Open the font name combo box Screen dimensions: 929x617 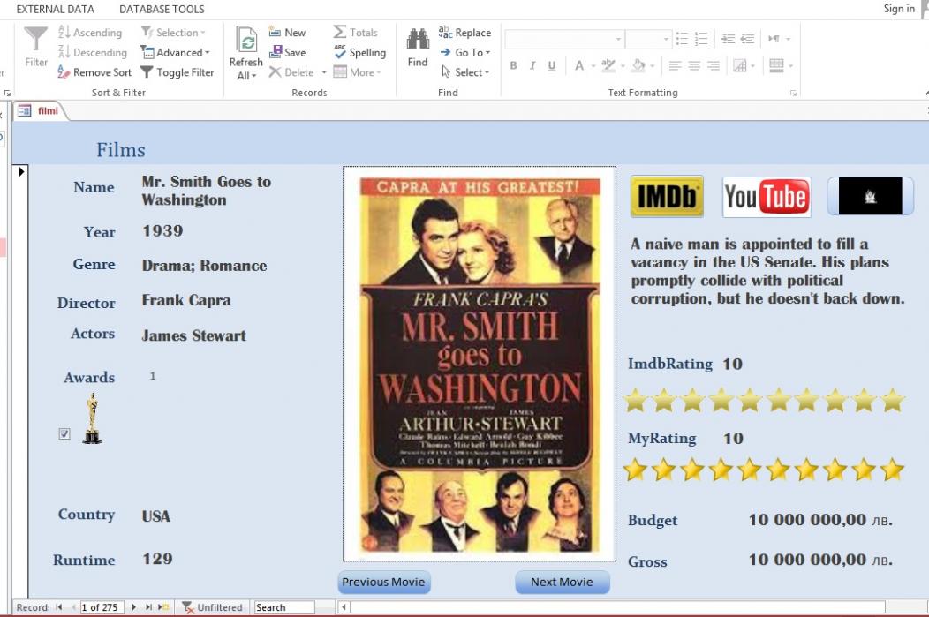point(564,39)
